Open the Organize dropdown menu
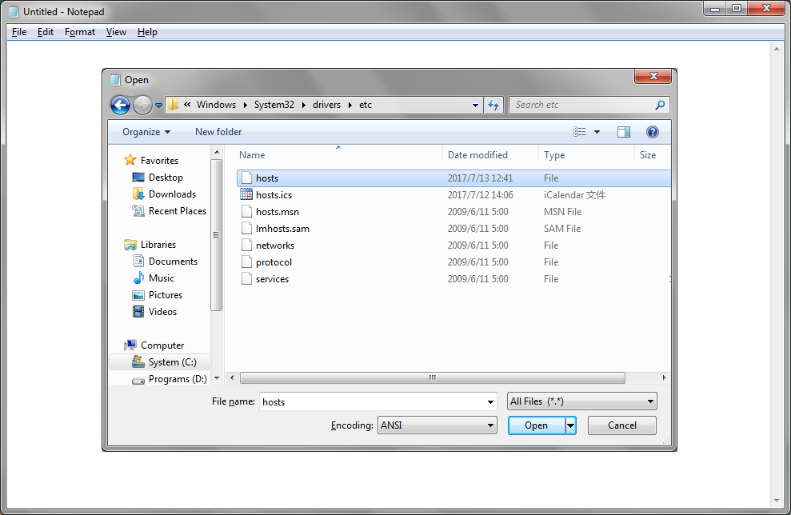The image size is (791, 515). [x=146, y=132]
